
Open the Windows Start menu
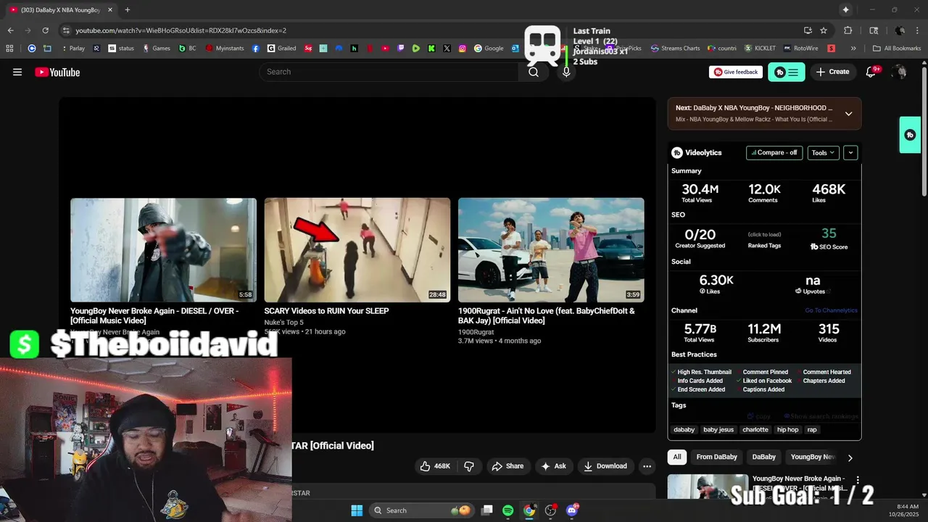click(357, 510)
